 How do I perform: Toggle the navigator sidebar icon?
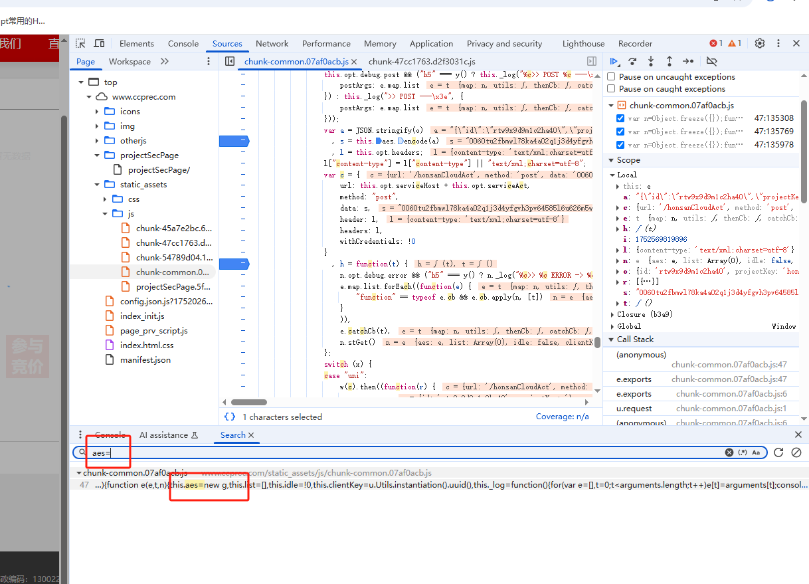coord(230,61)
